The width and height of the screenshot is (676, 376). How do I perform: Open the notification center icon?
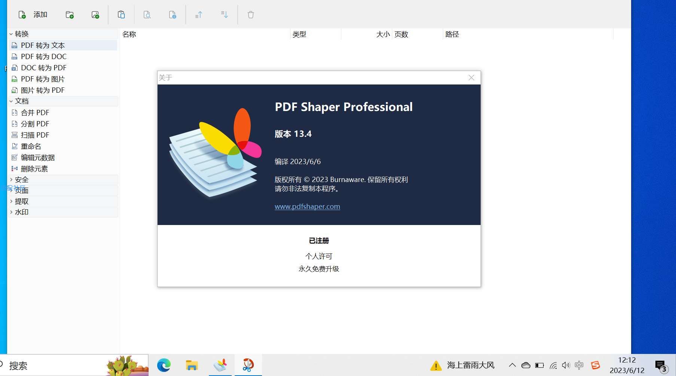coord(661,366)
